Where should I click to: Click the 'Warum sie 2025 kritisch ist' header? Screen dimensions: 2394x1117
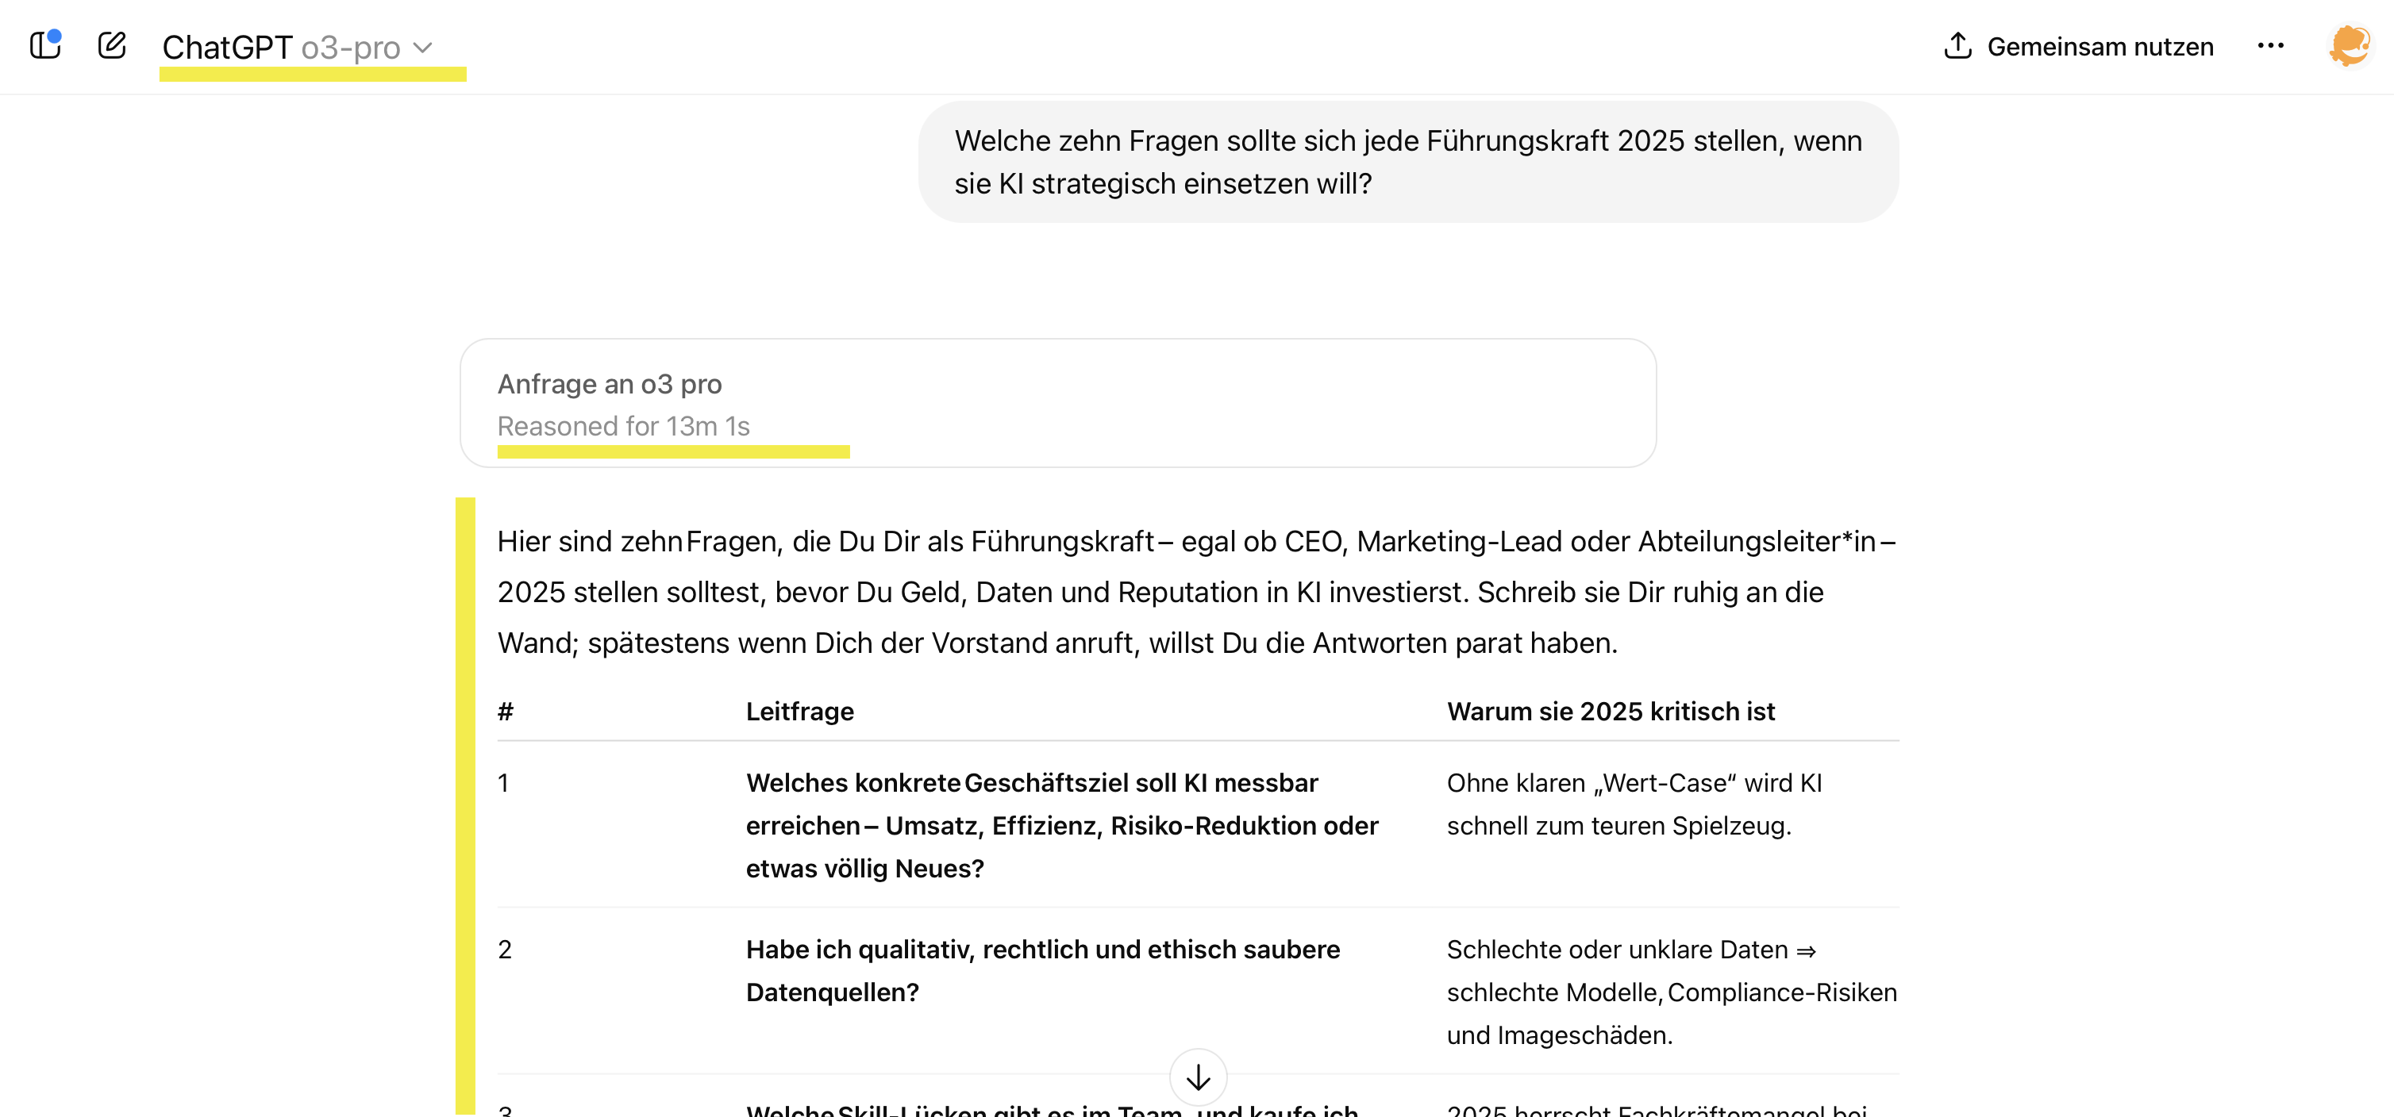point(1611,712)
